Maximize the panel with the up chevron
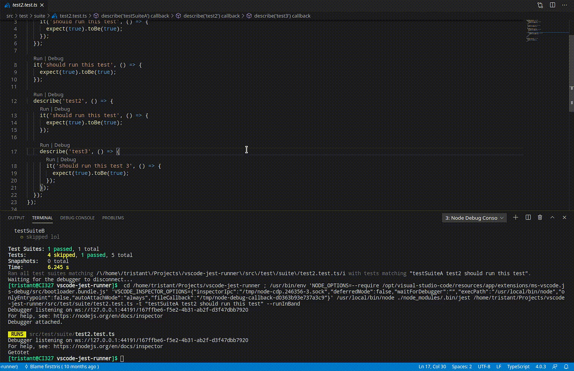This screenshot has width=574, height=371. pos(552,218)
